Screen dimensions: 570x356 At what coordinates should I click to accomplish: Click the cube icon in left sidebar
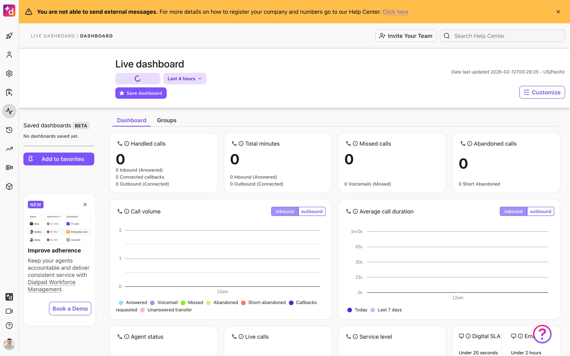pos(9,187)
